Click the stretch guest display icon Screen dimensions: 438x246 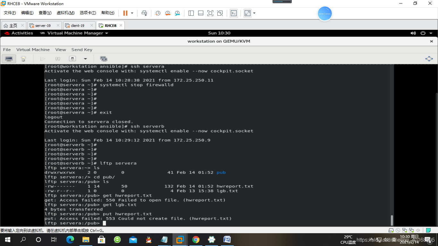tap(248, 13)
